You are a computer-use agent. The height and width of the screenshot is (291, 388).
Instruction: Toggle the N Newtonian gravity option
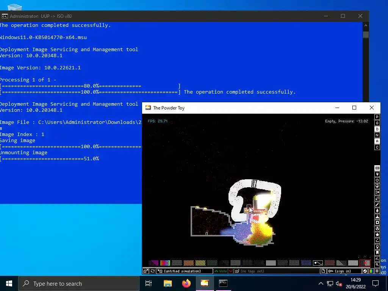pos(377,135)
